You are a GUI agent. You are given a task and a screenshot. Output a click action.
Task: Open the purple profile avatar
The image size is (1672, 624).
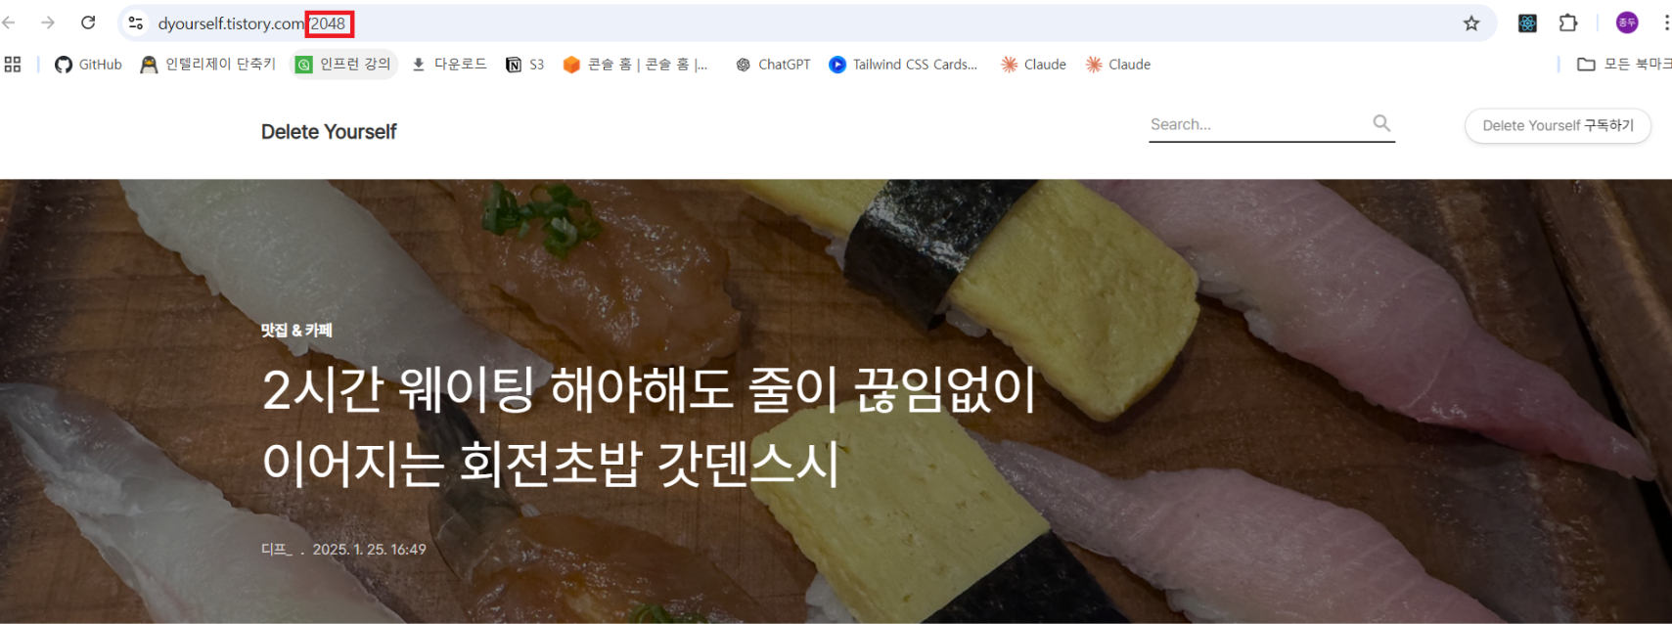tap(1627, 22)
